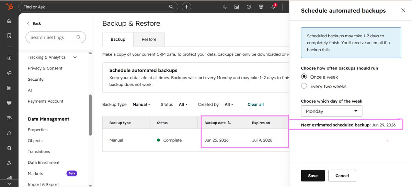The image size is (412, 187).
Task: Open Bookmarks icon in left sidebar
Action: tap(9, 36)
